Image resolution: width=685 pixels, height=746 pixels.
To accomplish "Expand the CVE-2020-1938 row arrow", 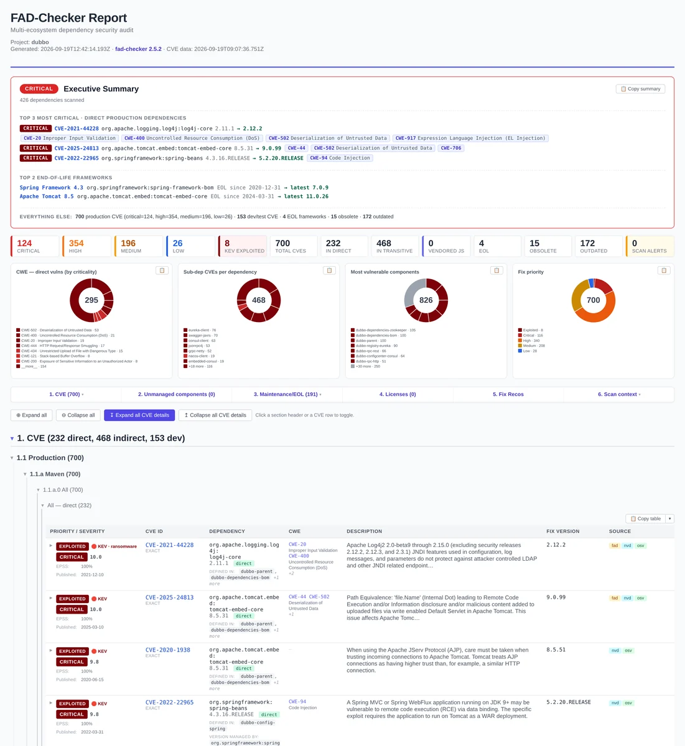I will click(51, 650).
